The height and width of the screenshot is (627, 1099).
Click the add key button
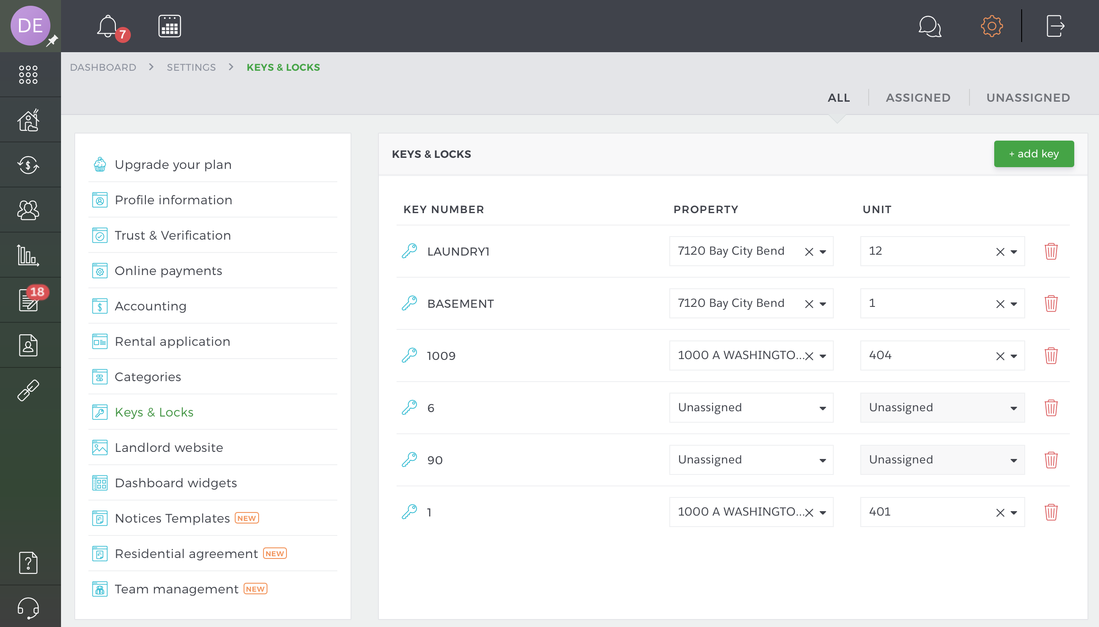pyautogui.click(x=1034, y=154)
